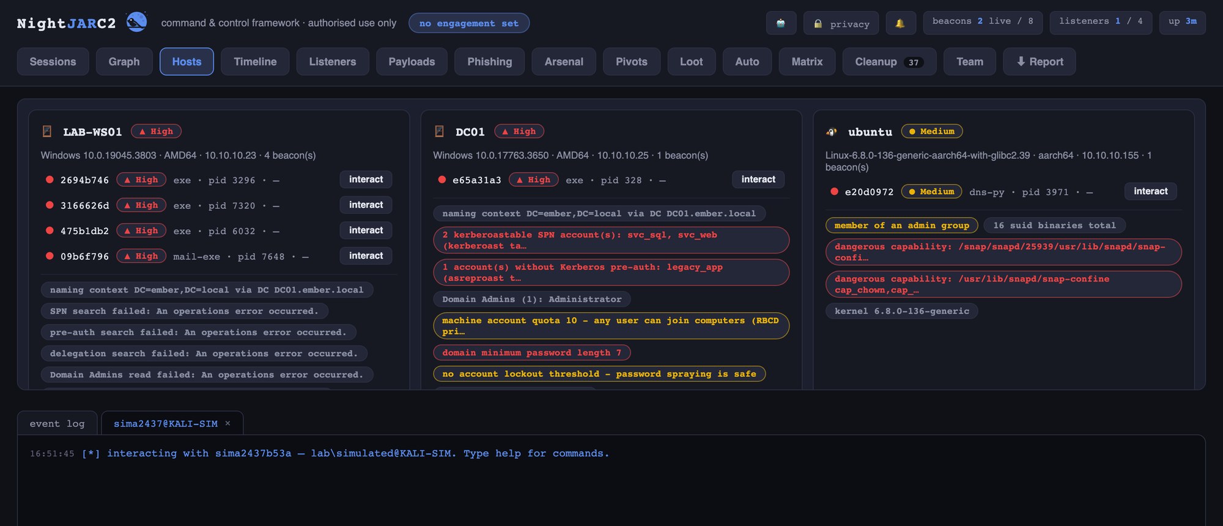The image size is (1223, 526).
Task: Interact with beacon 09b6f796
Action: coord(366,256)
